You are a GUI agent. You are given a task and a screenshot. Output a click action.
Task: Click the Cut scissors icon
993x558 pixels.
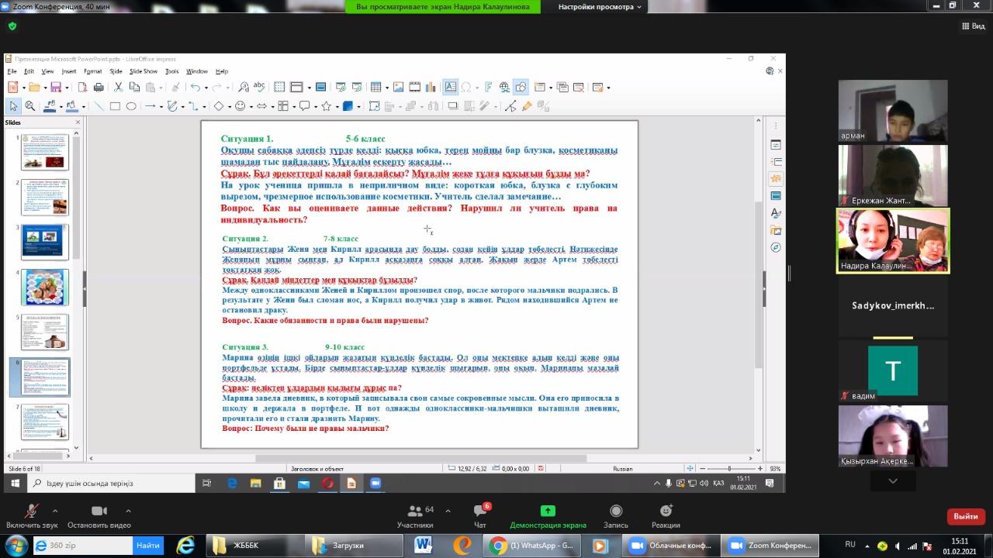pyautogui.click(x=117, y=88)
